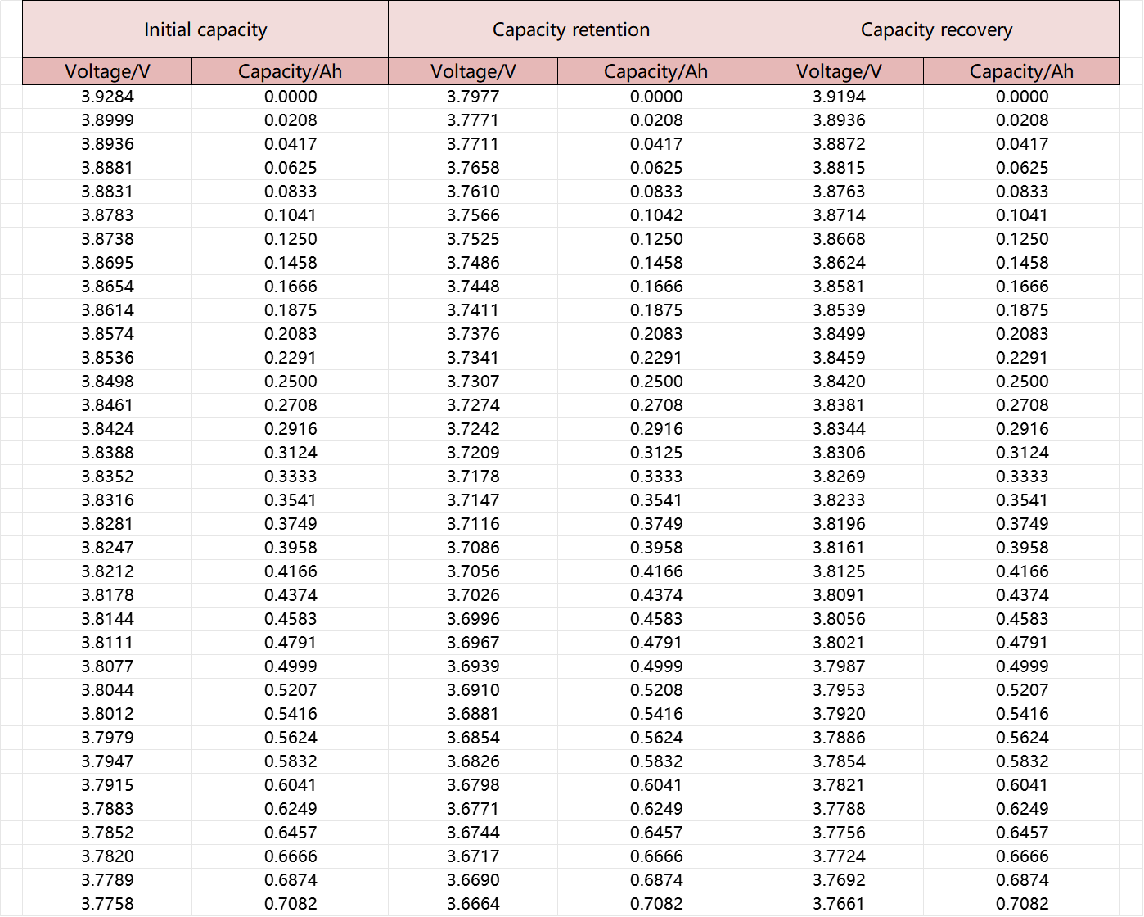Select capacity 0.4999 beside voltage 3.7987
This screenshot has height=917, width=1144.
tap(1022, 666)
